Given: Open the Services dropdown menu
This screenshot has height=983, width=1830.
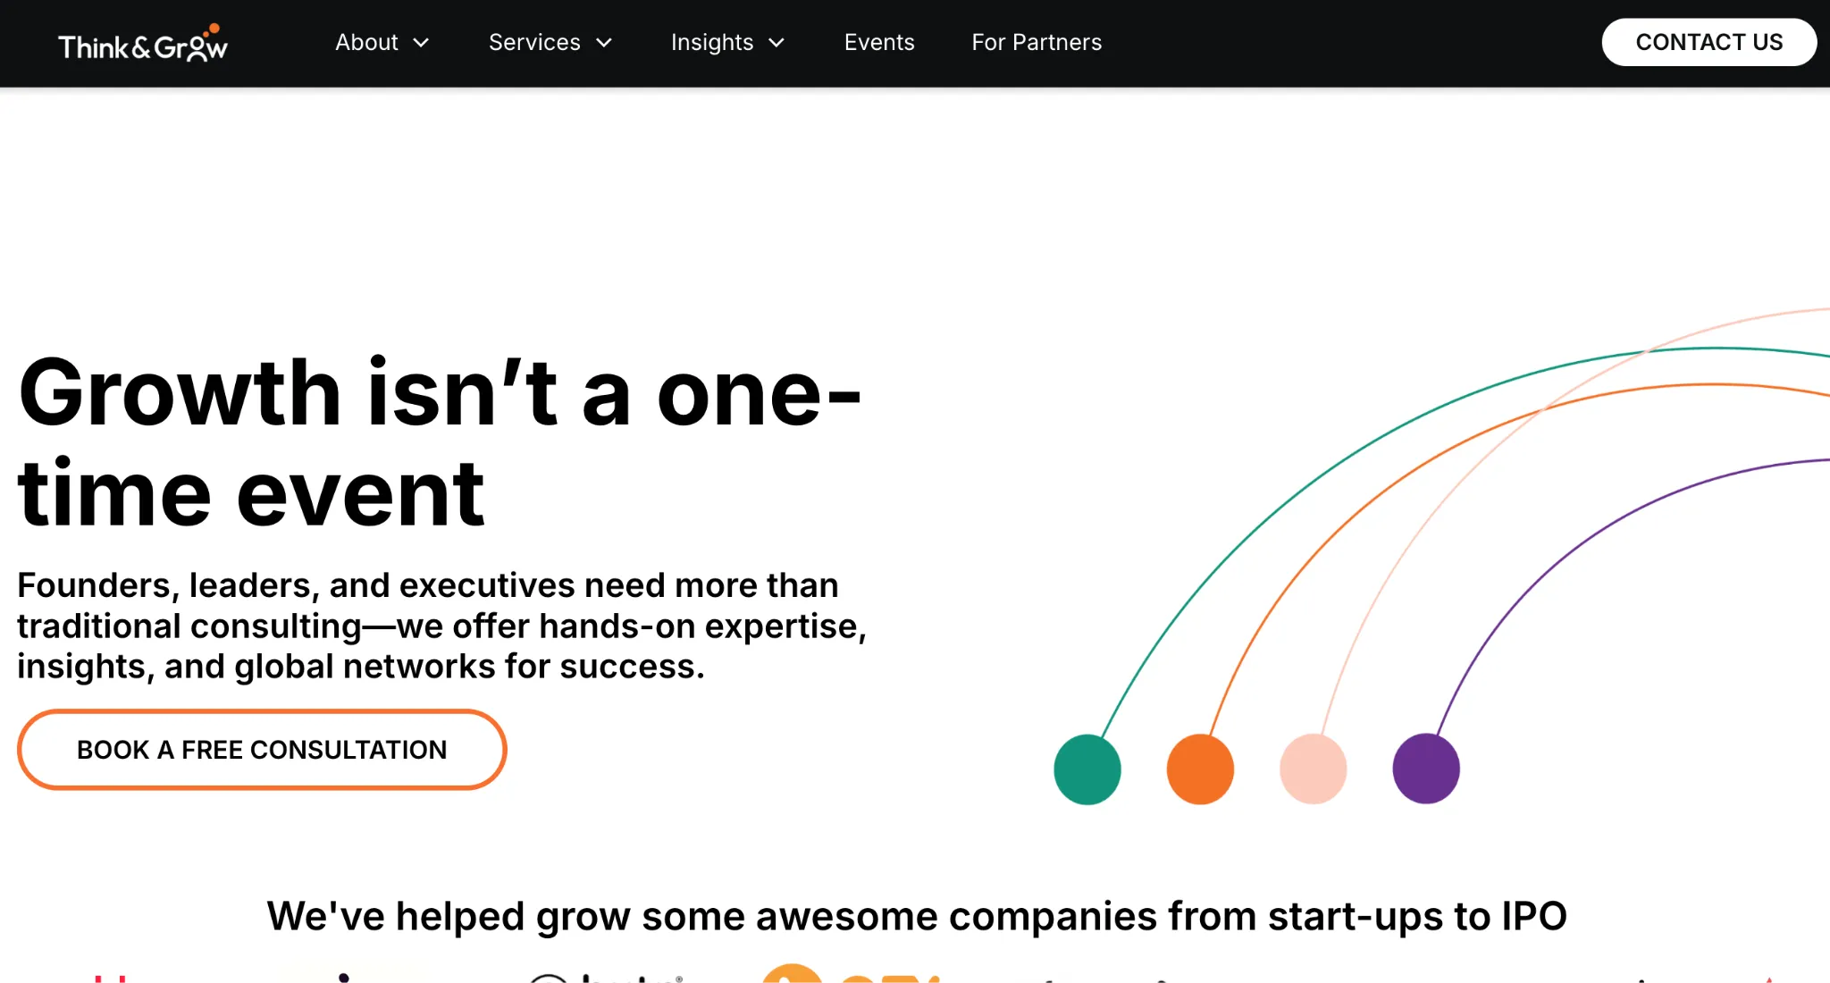Looking at the screenshot, I should pos(534,42).
